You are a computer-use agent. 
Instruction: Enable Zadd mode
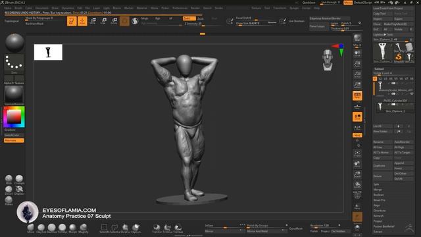click(x=189, y=18)
